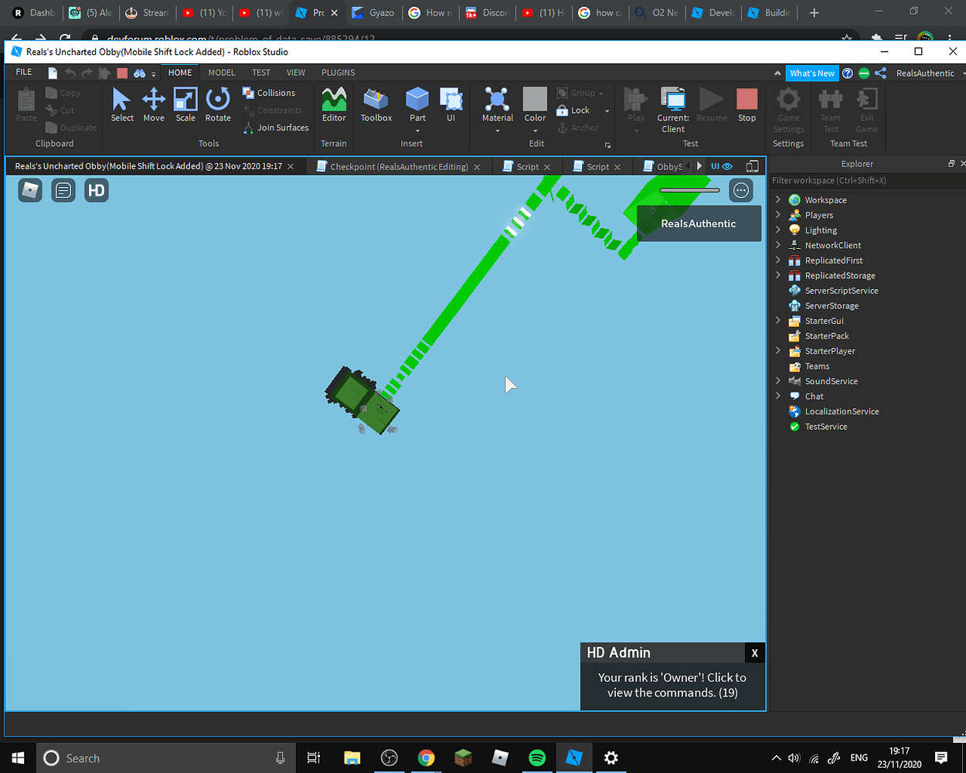Expand the ReplicatedFirst node
966x773 pixels.
(x=778, y=261)
